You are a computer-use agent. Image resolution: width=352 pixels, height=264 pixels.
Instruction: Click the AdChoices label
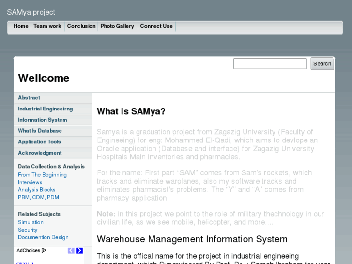click(28, 250)
